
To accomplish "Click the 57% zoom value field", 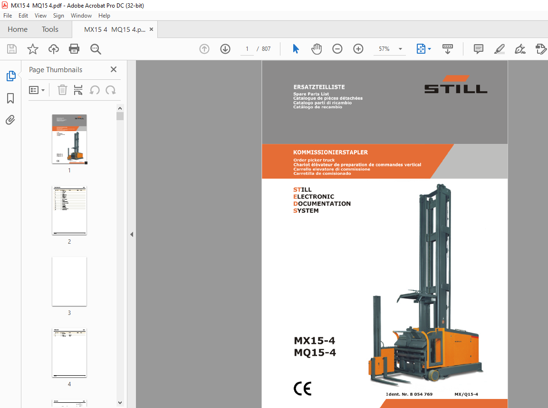I will pyautogui.click(x=384, y=49).
